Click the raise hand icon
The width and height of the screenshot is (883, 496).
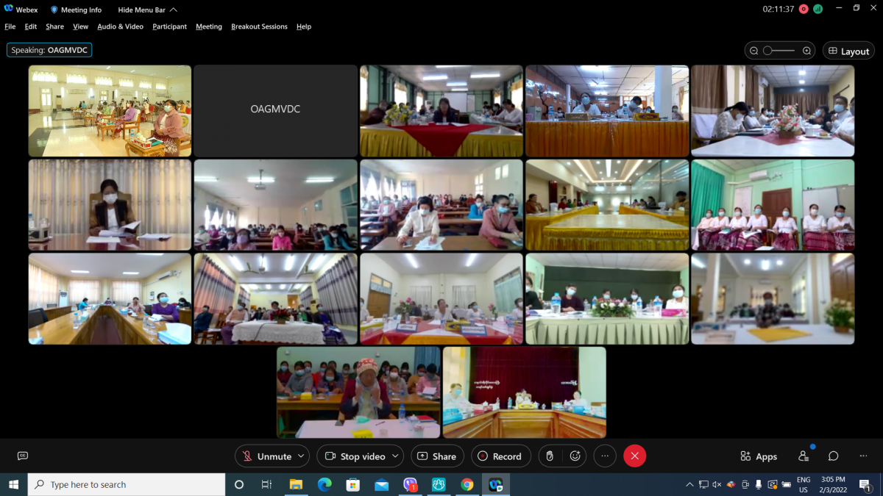(549, 456)
